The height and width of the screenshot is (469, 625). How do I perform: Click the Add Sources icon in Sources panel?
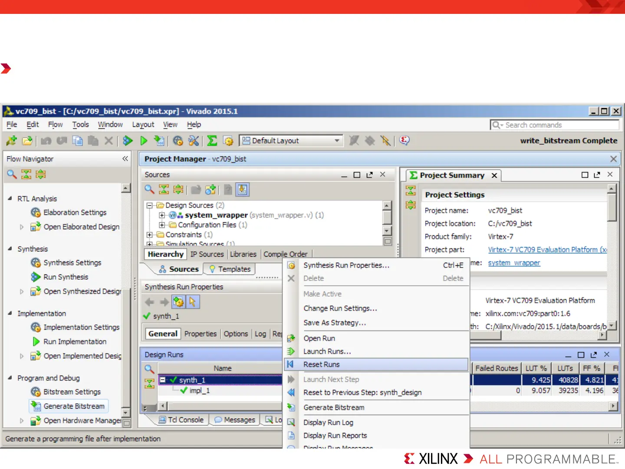[211, 189]
